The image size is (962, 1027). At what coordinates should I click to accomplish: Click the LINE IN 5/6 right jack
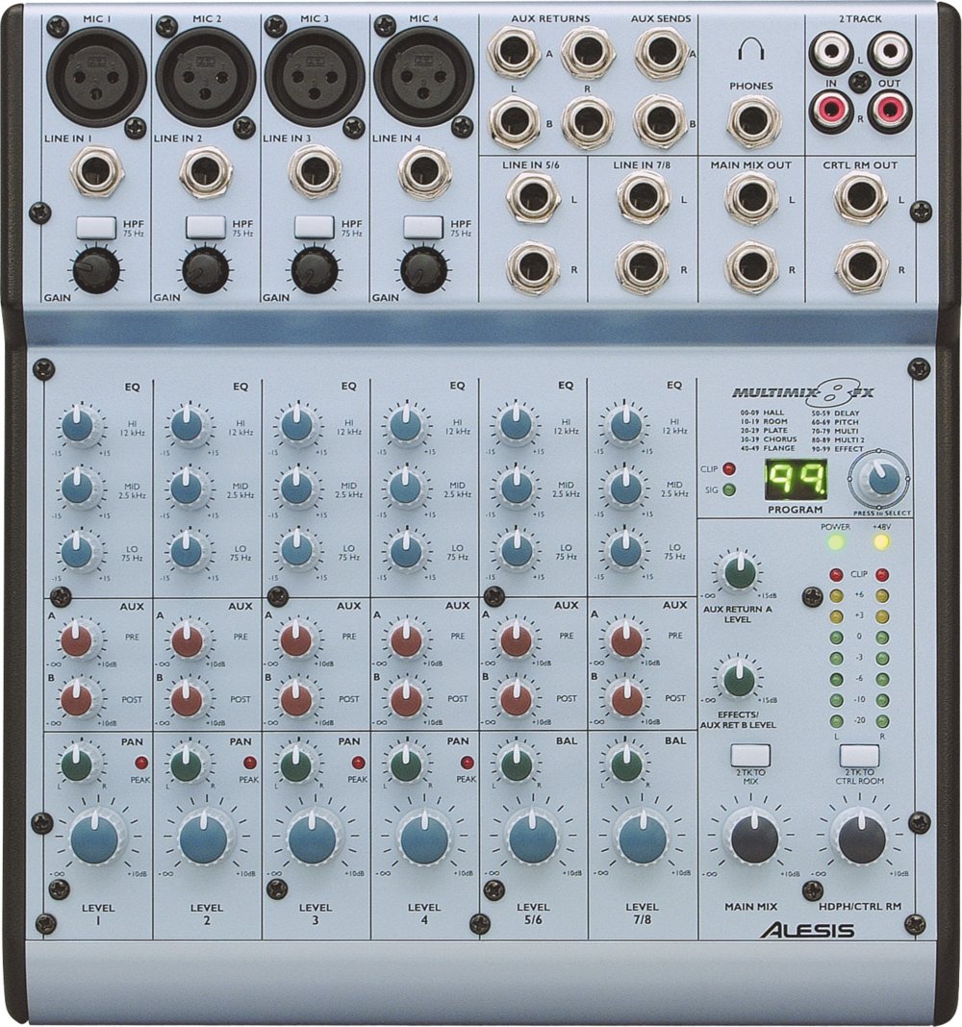(x=533, y=267)
